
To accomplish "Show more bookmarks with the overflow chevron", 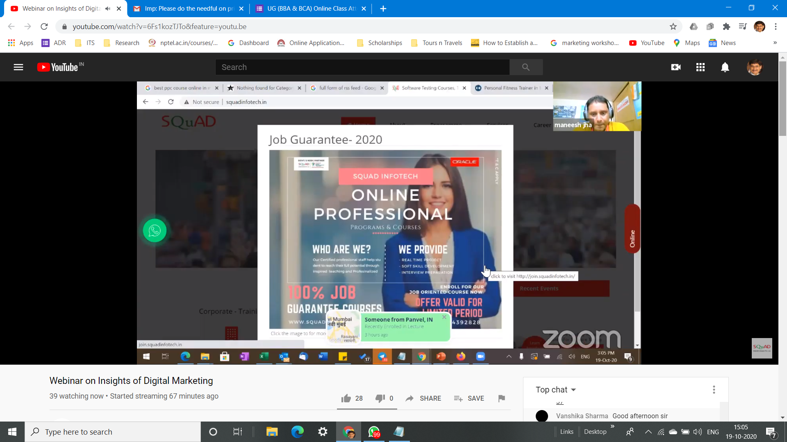I will [775, 43].
